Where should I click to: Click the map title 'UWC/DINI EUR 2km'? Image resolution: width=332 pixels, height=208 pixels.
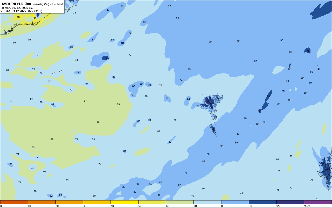(16, 4)
